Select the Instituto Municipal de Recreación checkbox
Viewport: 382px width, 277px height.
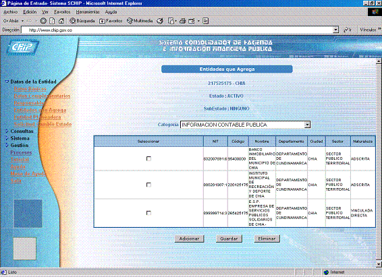pos(148,185)
